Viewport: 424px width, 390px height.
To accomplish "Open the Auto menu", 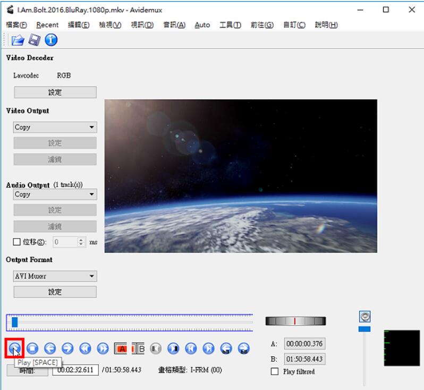I will pos(202,25).
